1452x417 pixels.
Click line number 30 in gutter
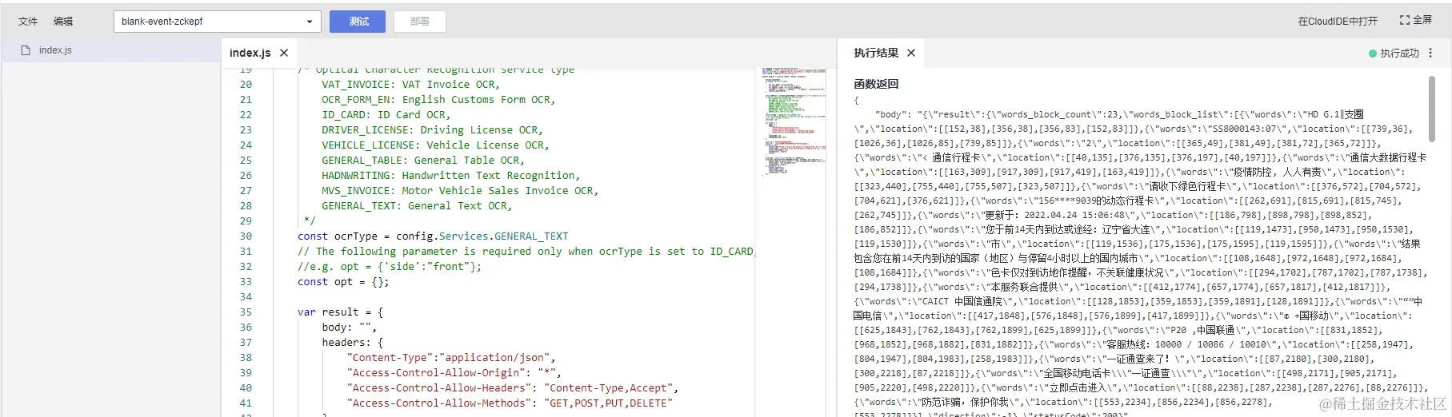coord(246,236)
